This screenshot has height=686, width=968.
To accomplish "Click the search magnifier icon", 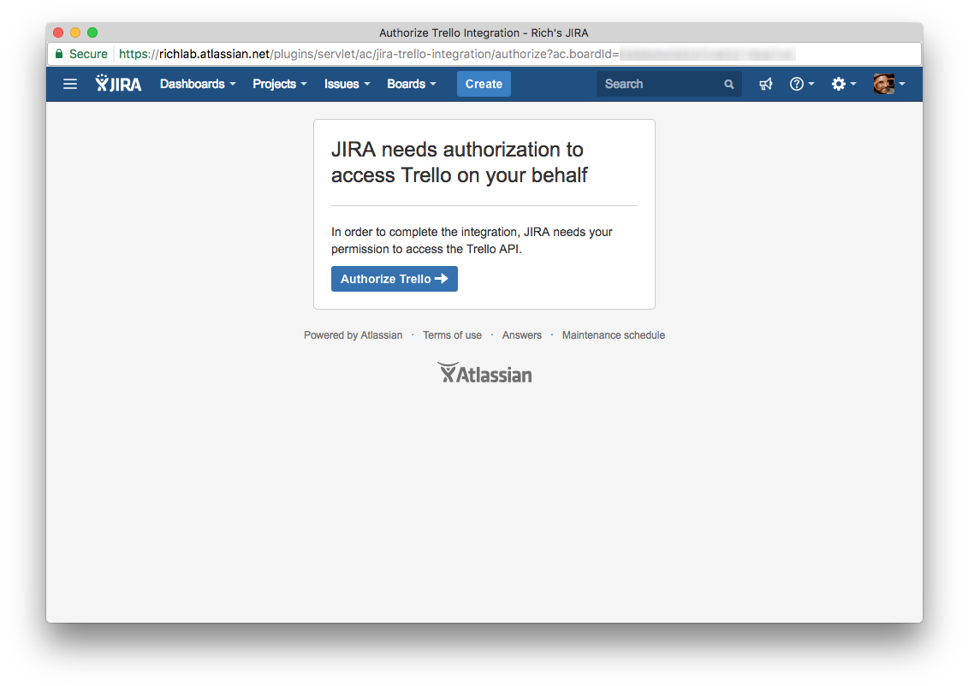I will click(x=729, y=85).
